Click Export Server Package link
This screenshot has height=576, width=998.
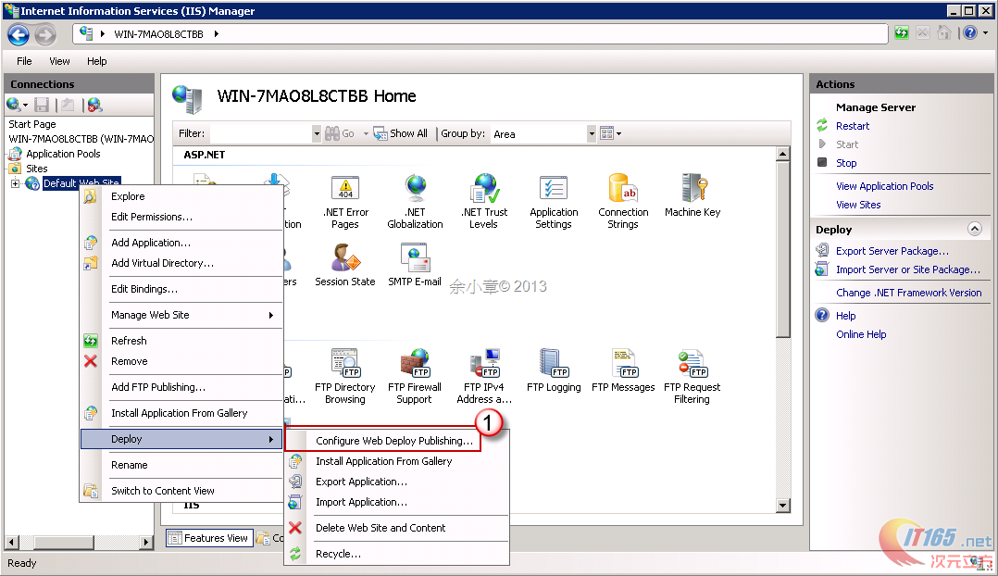pyautogui.click(x=892, y=251)
